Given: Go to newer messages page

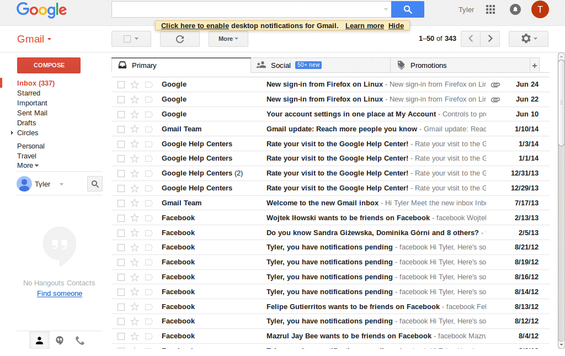Looking at the screenshot, I should [471, 39].
